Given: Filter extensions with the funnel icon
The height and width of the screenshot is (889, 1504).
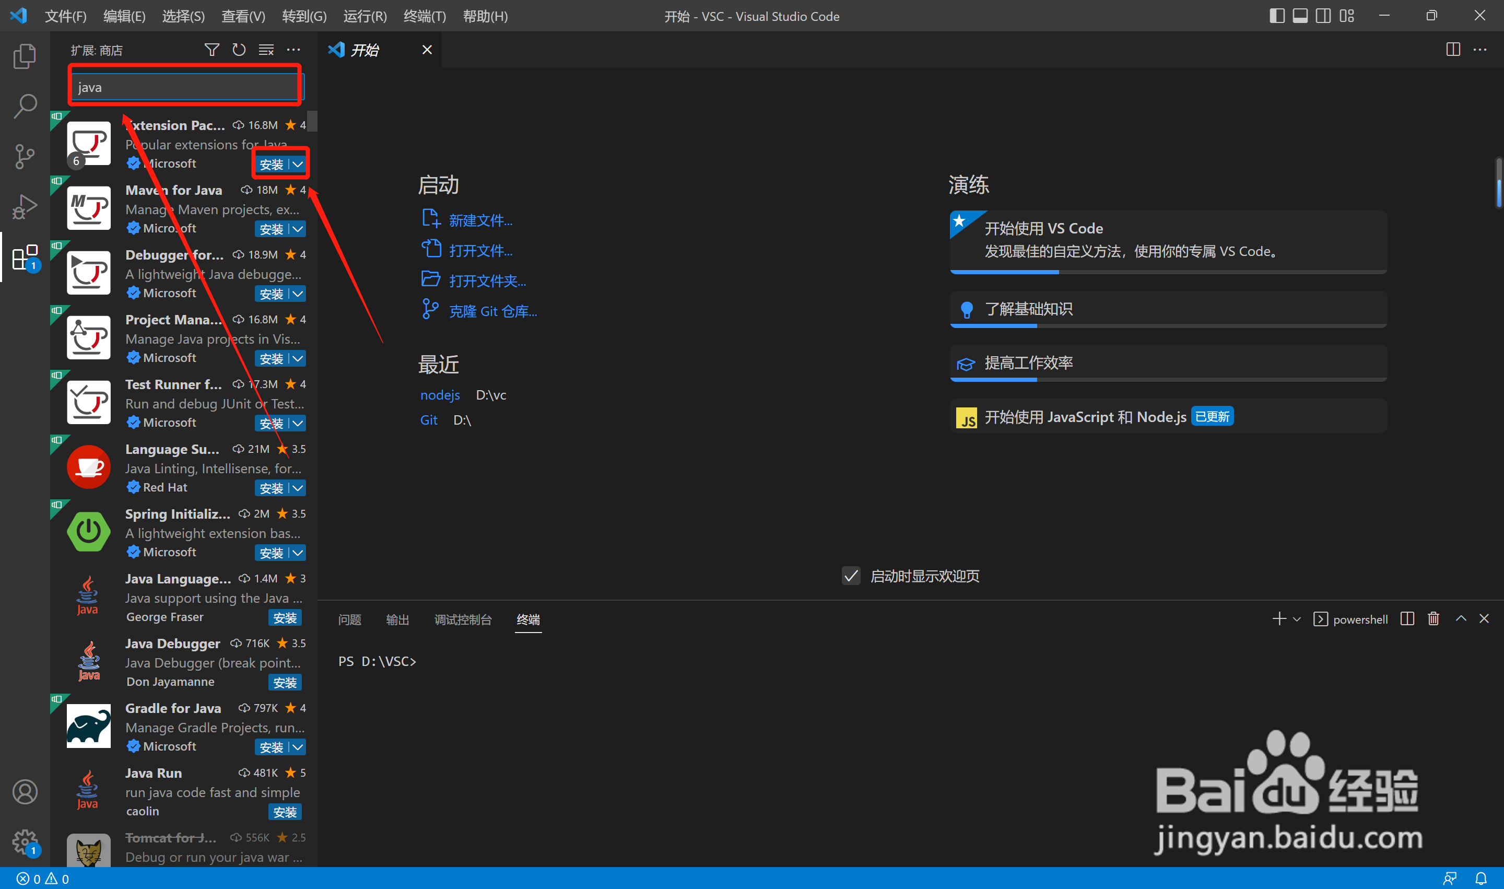Looking at the screenshot, I should click(211, 50).
